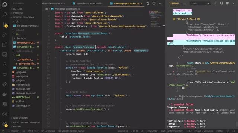Image resolution: width=238 pixels, height=133 pixels.
Task: Click lib breadcrumb above the editor
Action: coord(46,9)
